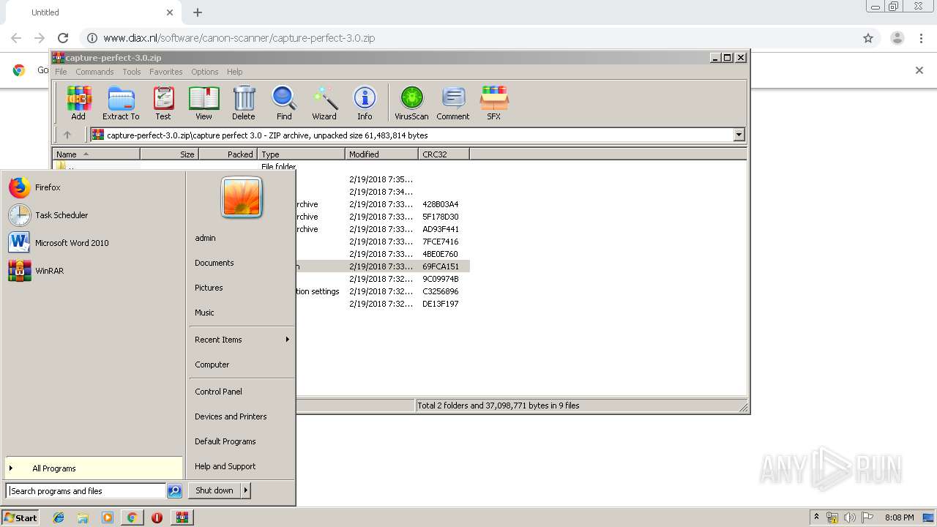Click the Delete trash can icon
The height and width of the screenshot is (527, 937).
(x=244, y=103)
